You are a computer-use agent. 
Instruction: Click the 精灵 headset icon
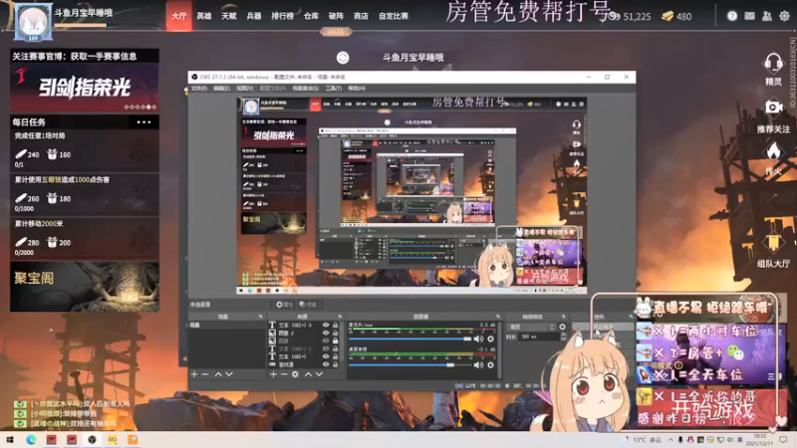pyautogui.click(x=773, y=65)
